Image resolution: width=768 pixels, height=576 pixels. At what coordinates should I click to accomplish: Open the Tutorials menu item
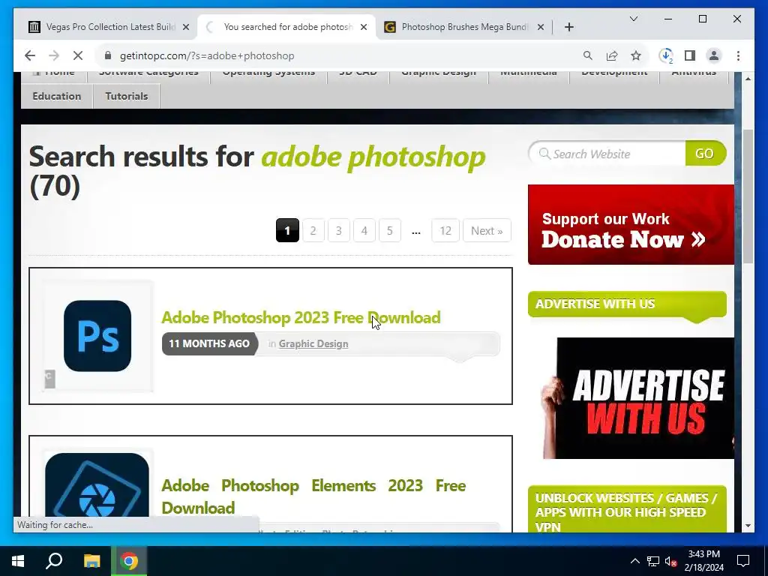coord(126,96)
